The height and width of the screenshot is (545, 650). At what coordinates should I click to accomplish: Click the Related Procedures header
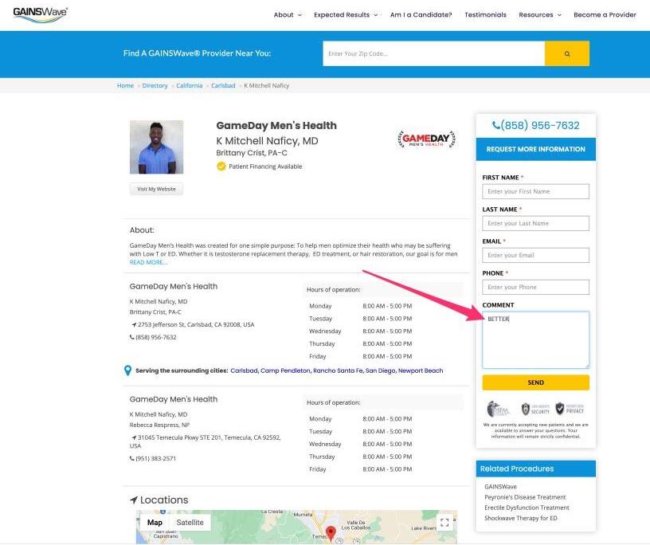[x=535, y=469]
